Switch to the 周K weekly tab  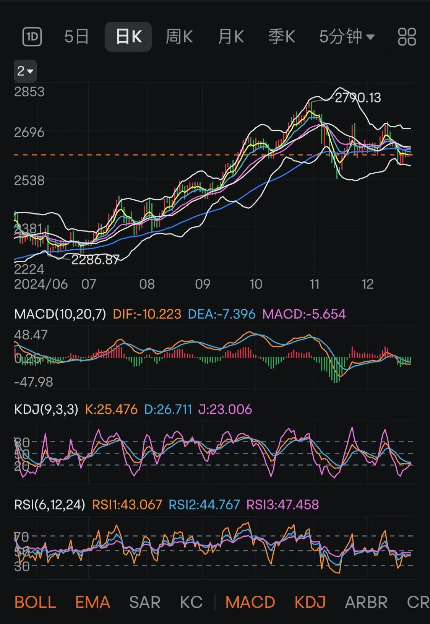click(x=179, y=37)
